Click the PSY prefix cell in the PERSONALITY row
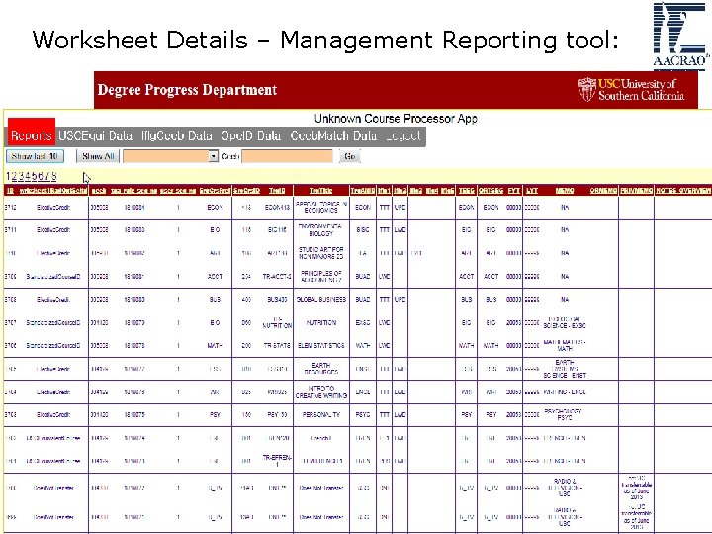The image size is (712, 534). point(215,415)
